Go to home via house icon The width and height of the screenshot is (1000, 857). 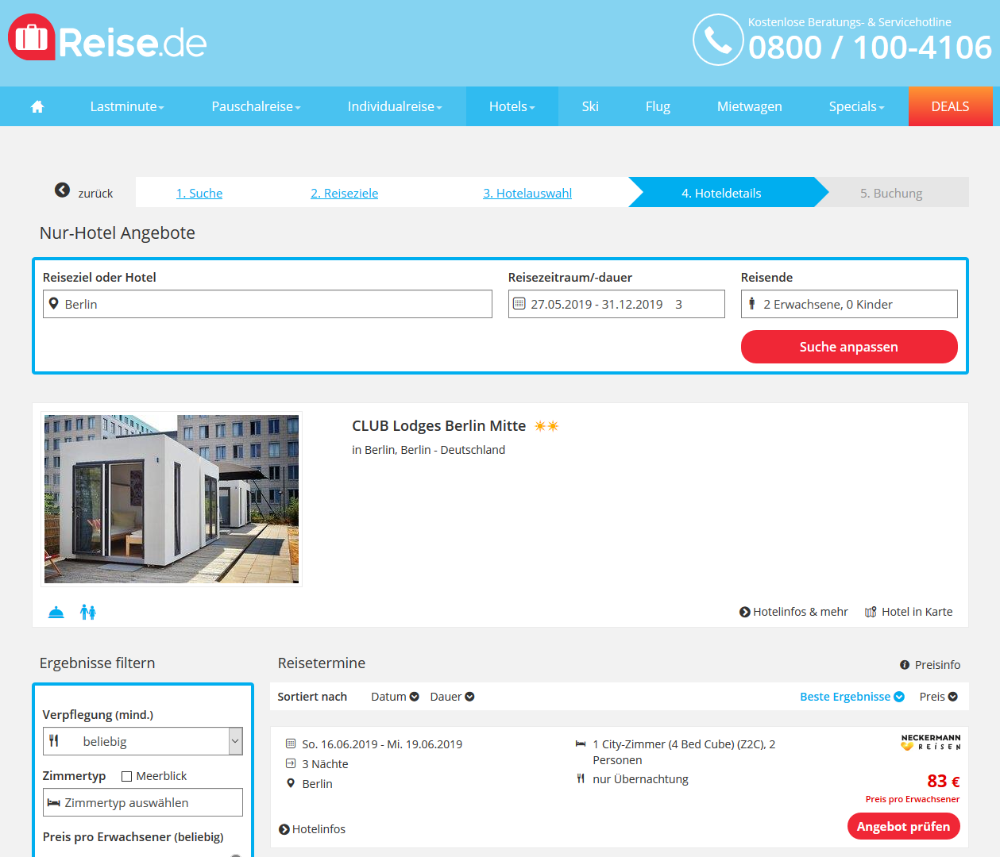tap(37, 106)
